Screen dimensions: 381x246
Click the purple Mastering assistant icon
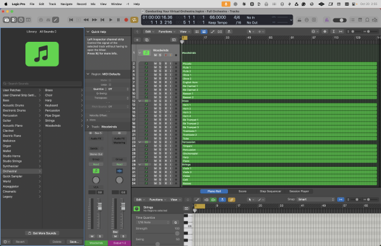tap(327, 20)
